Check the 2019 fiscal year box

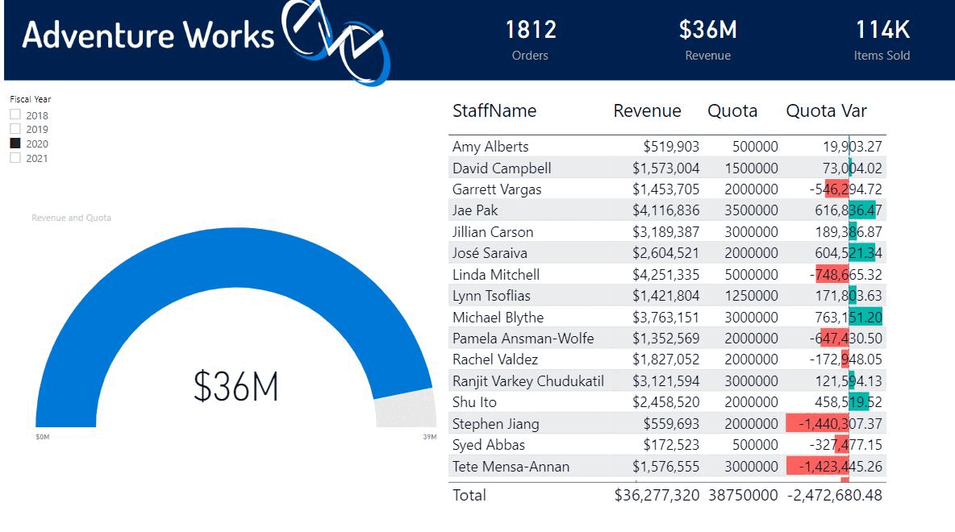(15, 128)
